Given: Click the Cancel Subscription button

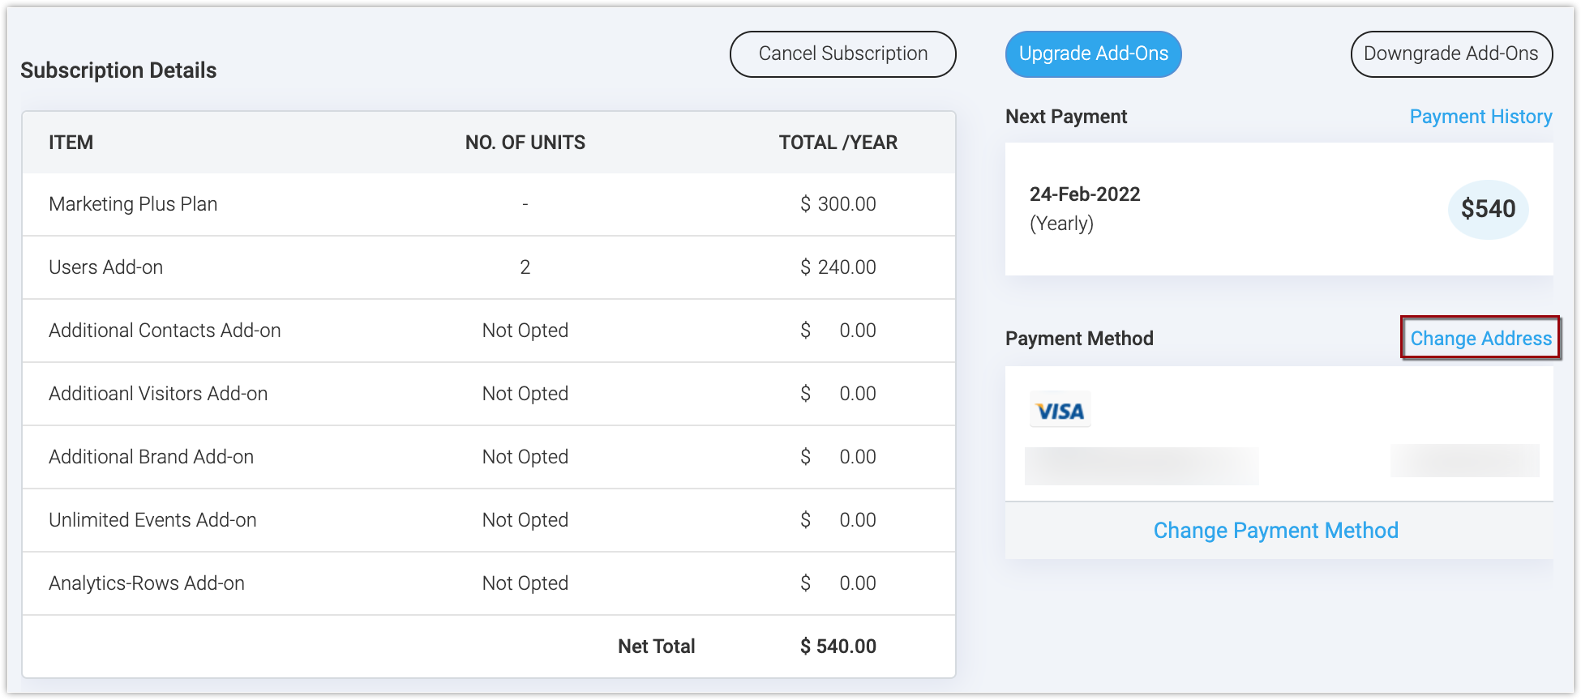Looking at the screenshot, I should click(x=842, y=54).
